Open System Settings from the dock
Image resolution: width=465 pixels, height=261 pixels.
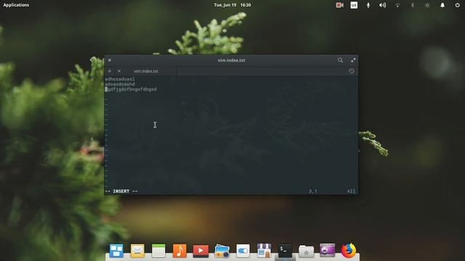point(243,251)
